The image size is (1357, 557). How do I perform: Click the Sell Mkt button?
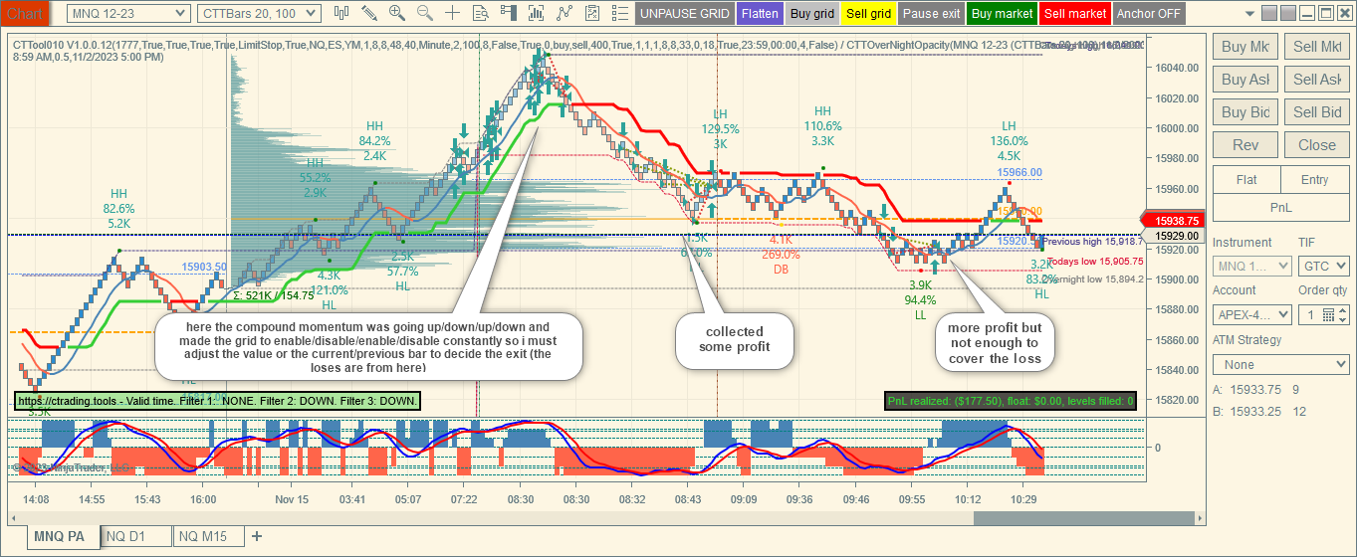pos(1317,47)
